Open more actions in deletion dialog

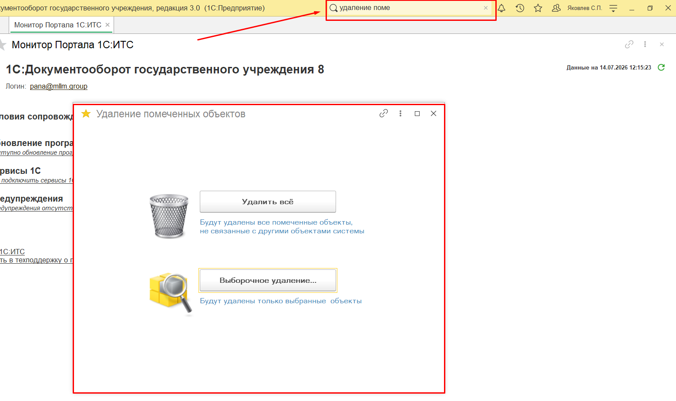[400, 113]
